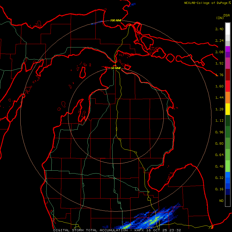The height and width of the screenshot is (232, 232).
Task: Select the darkest green legend swatch near 1.12
Action: pos(228,120)
